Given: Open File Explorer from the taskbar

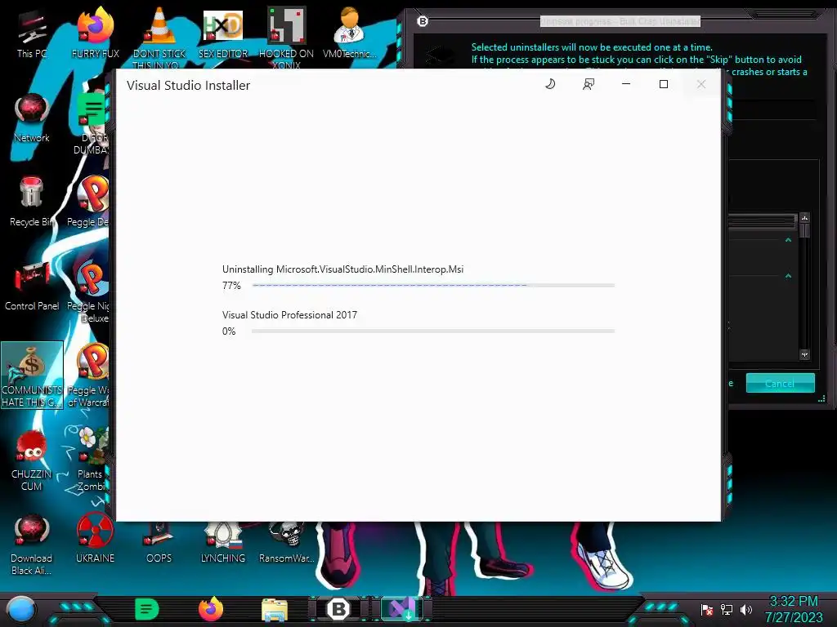Looking at the screenshot, I should tap(275, 609).
